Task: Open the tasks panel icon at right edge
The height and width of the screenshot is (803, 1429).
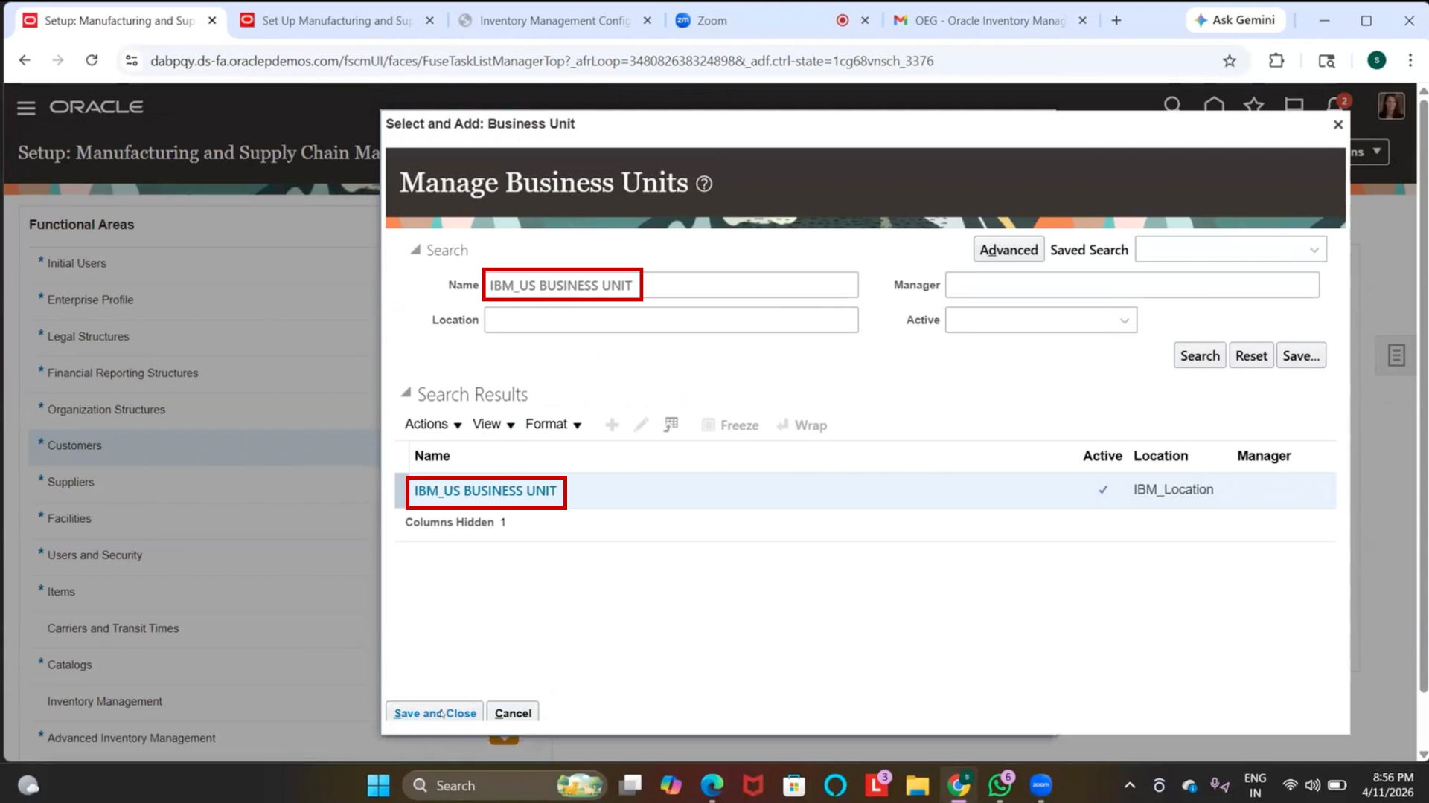Action: (x=1396, y=355)
